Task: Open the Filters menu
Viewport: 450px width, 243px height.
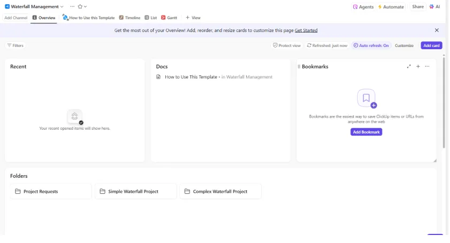Action: (15, 45)
